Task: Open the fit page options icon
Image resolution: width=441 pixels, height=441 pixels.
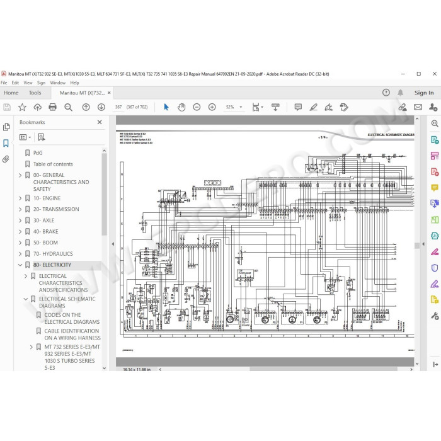Action: click(x=257, y=107)
